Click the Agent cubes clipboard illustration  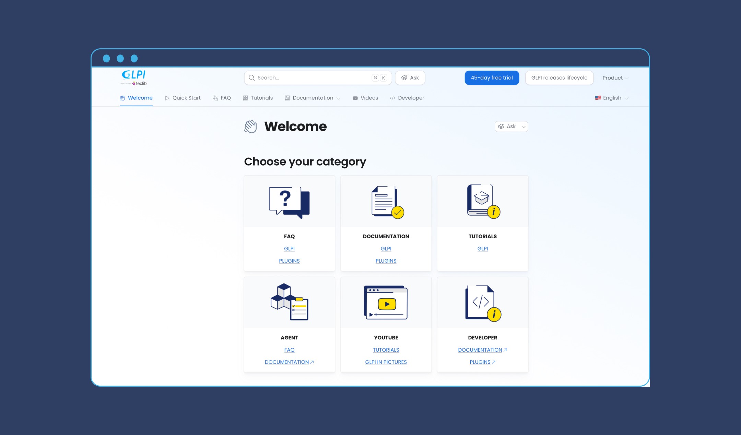[x=289, y=302]
